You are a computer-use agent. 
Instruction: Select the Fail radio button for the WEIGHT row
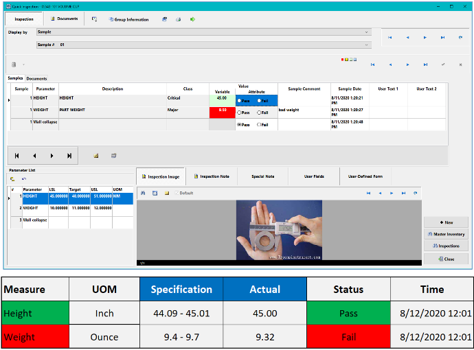pyautogui.click(x=258, y=113)
